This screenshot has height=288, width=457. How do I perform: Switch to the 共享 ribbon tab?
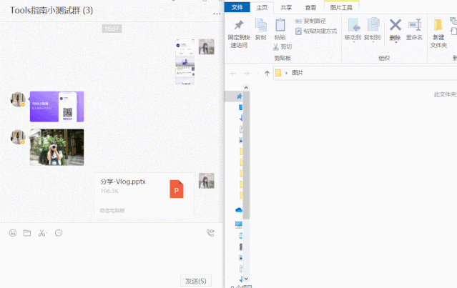286,8
